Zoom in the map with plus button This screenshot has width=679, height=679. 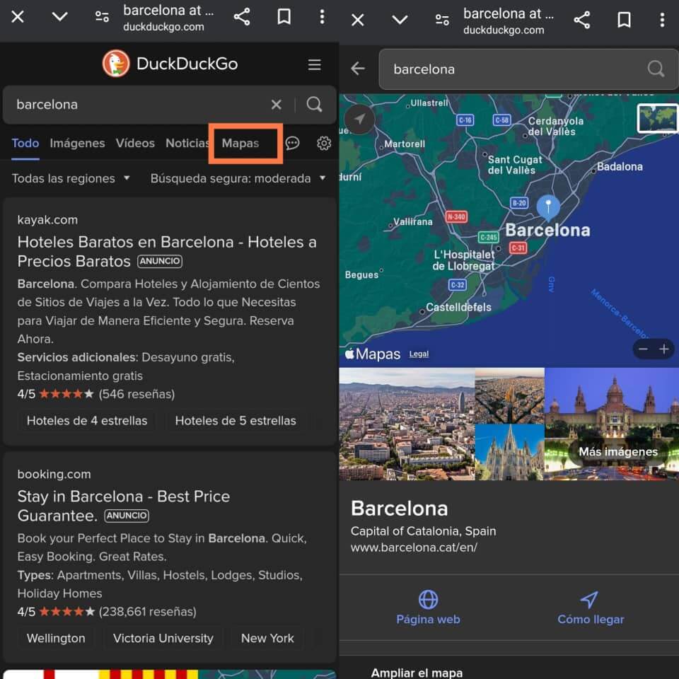coord(664,349)
